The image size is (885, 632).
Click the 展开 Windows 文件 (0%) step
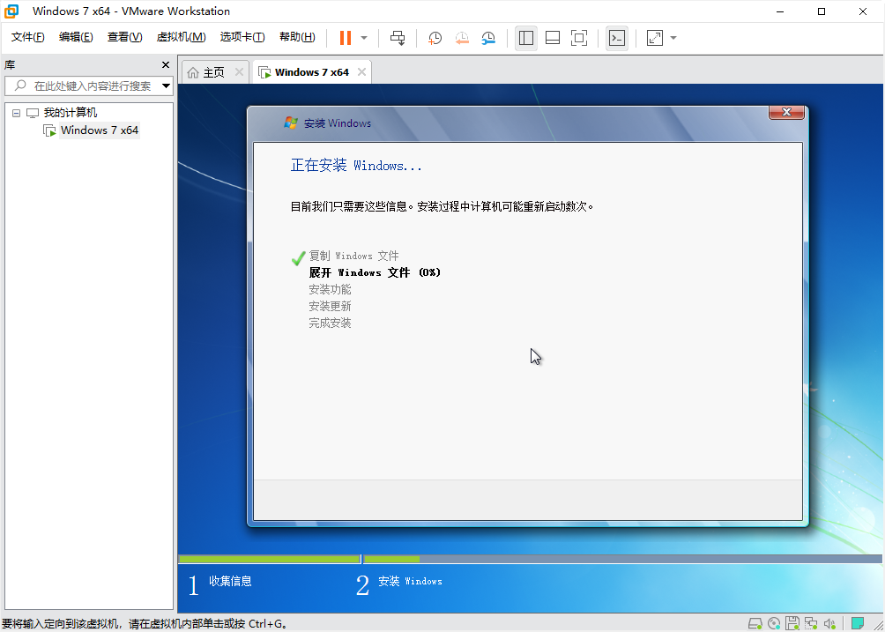375,272
